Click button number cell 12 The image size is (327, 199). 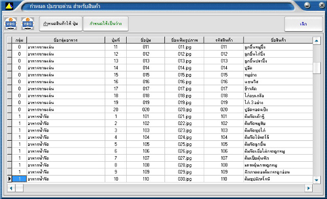point(116,54)
